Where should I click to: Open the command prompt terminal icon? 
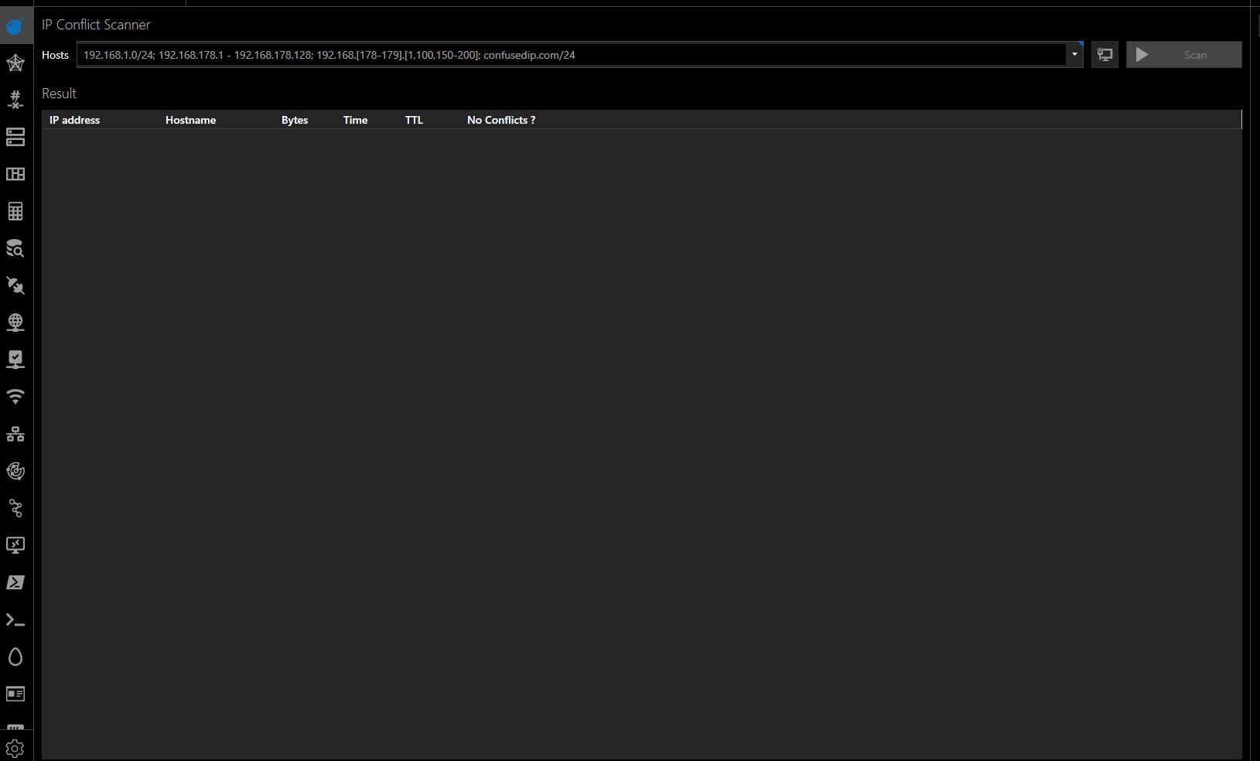pyautogui.click(x=15, y=619)
